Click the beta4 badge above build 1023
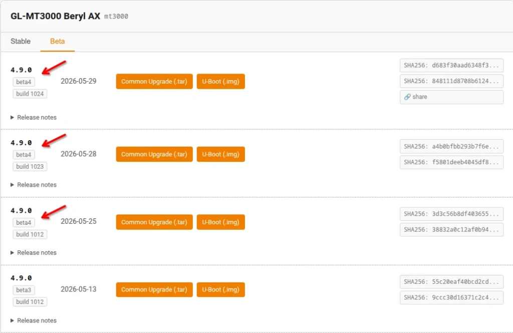 point(24,155)
